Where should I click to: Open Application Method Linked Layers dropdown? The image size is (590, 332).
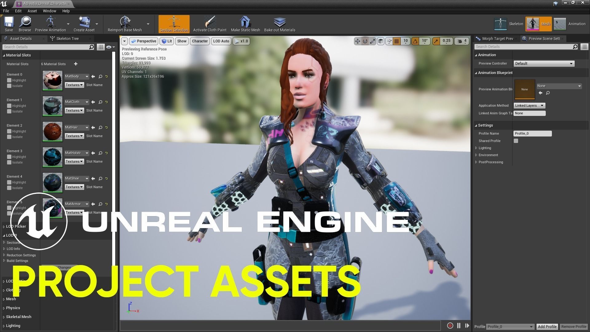click(529, 105)
